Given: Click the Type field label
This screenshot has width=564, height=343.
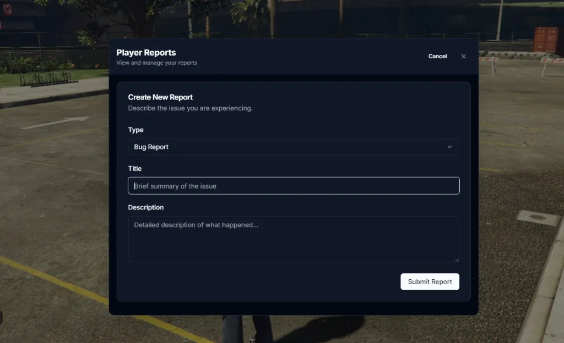Looking at the screenshot, I should click(x=136, y=130).
